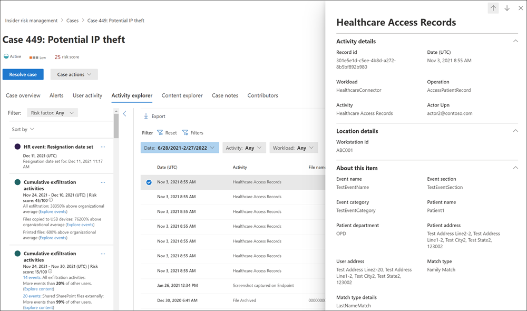The image size is (527, 311).
Task: Open the Case actions menu
Action: (x=74, y=74)
